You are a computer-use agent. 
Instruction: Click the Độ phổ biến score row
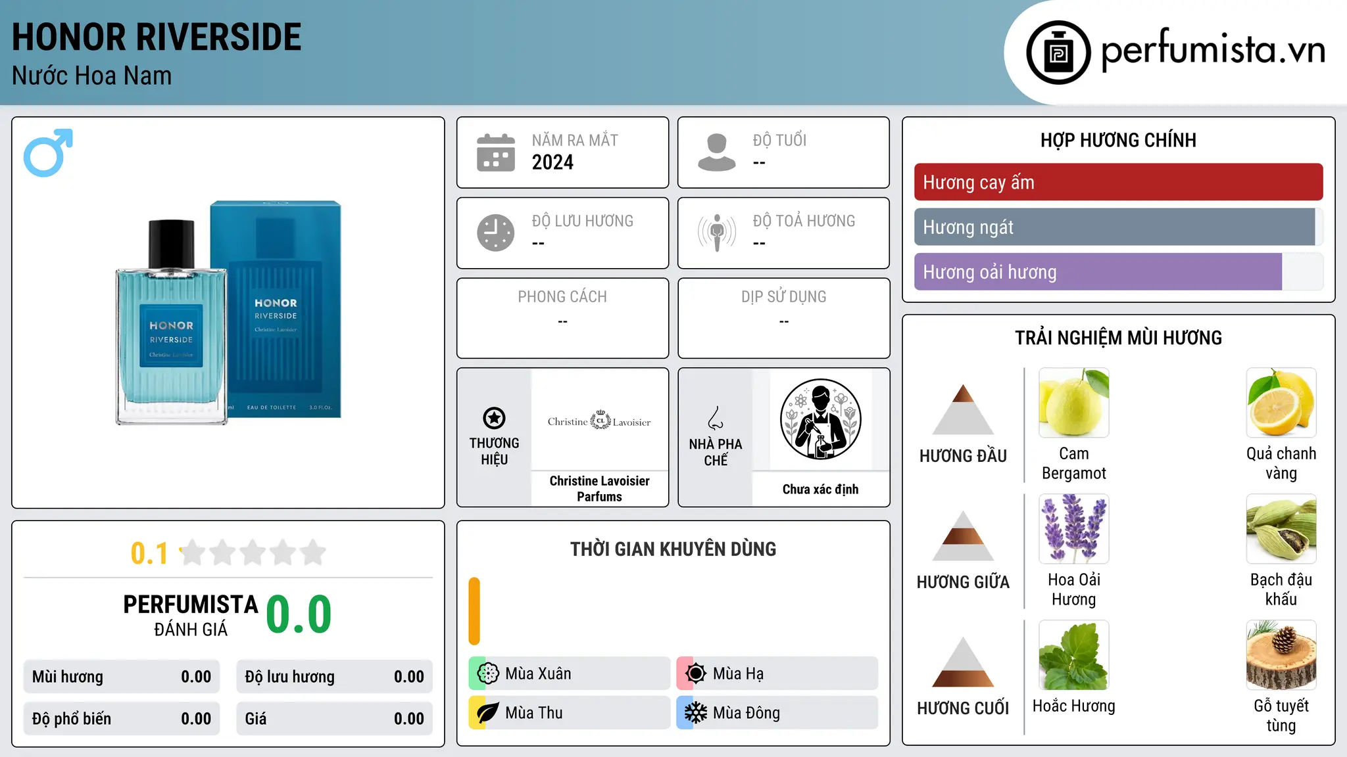pos(122,719)
